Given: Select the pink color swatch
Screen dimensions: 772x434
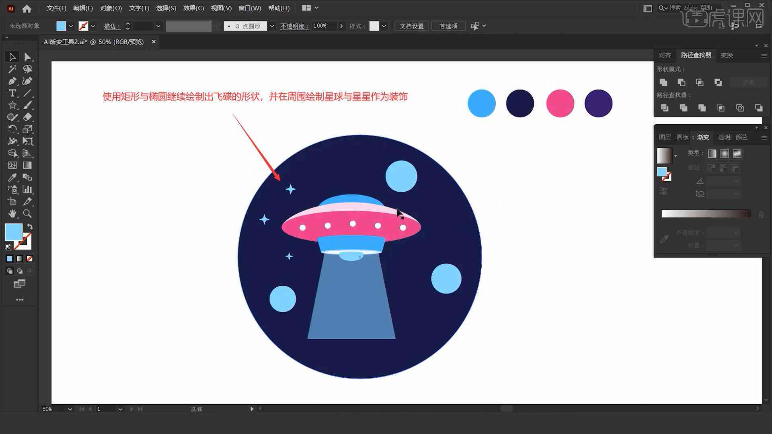Looking at the screenshot, I should click(560, 103).
